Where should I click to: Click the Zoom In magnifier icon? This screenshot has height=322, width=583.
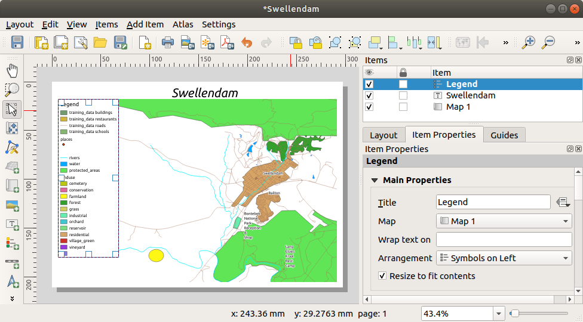(528, 42)
